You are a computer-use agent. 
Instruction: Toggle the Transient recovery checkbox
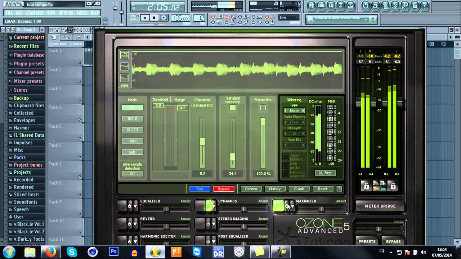(233, 108)
